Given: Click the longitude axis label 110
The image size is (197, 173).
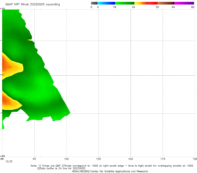Looking at the screenshot, I should click(x=131, y=159).
